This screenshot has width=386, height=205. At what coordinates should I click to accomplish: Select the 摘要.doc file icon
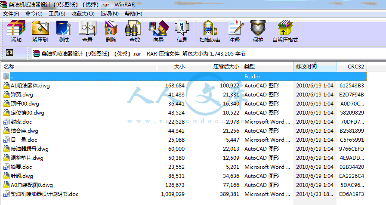[x=6, y=167]
